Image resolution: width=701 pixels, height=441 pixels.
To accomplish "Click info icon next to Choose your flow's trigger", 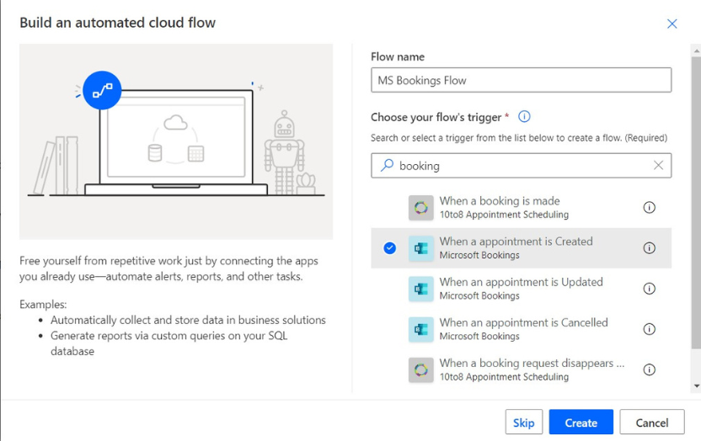I will [524, 116].
